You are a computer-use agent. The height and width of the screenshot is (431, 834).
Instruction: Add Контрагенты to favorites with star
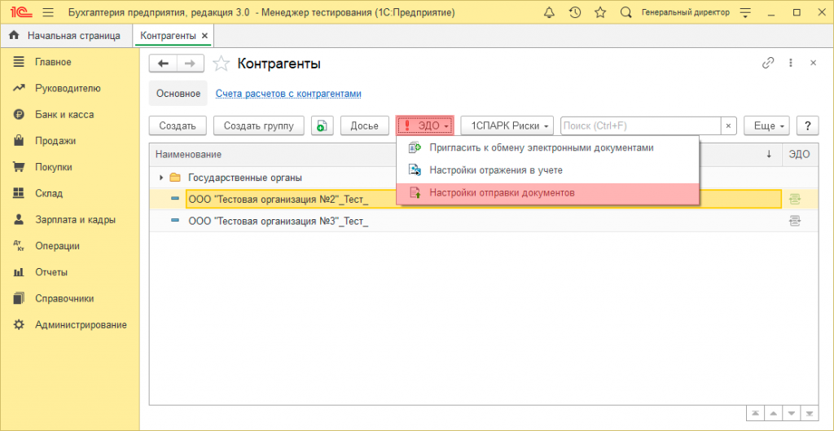[222, 64]
